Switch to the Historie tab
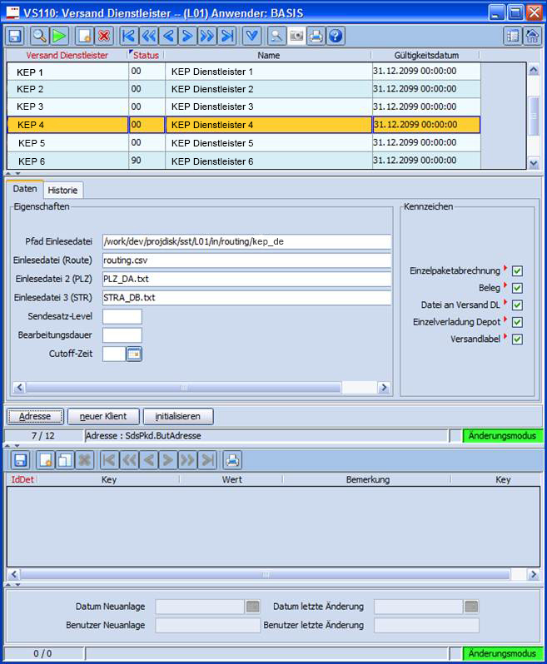The height and width of the screenshot is (664, 547). [62, 190]
